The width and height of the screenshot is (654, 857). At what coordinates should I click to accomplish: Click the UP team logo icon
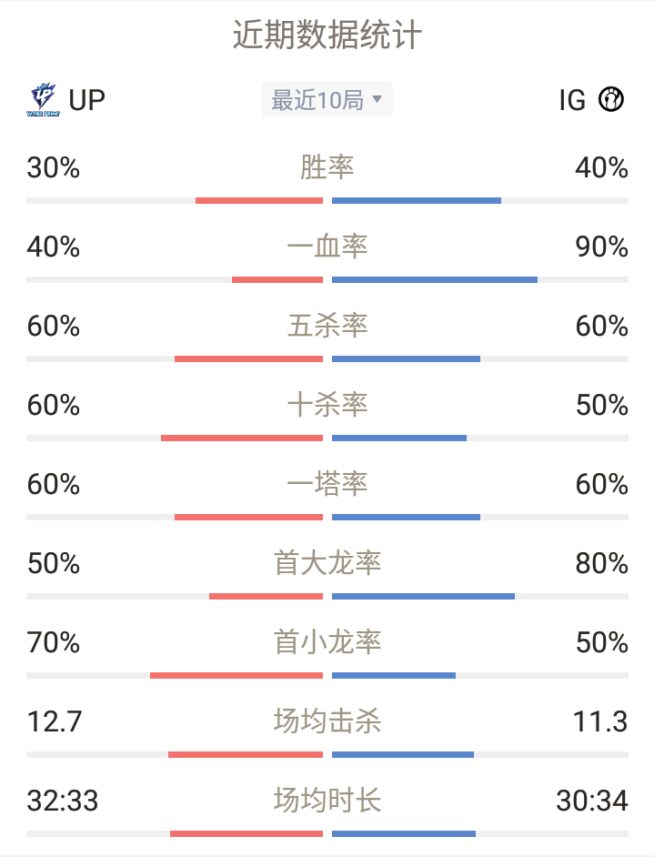(43, 99)
